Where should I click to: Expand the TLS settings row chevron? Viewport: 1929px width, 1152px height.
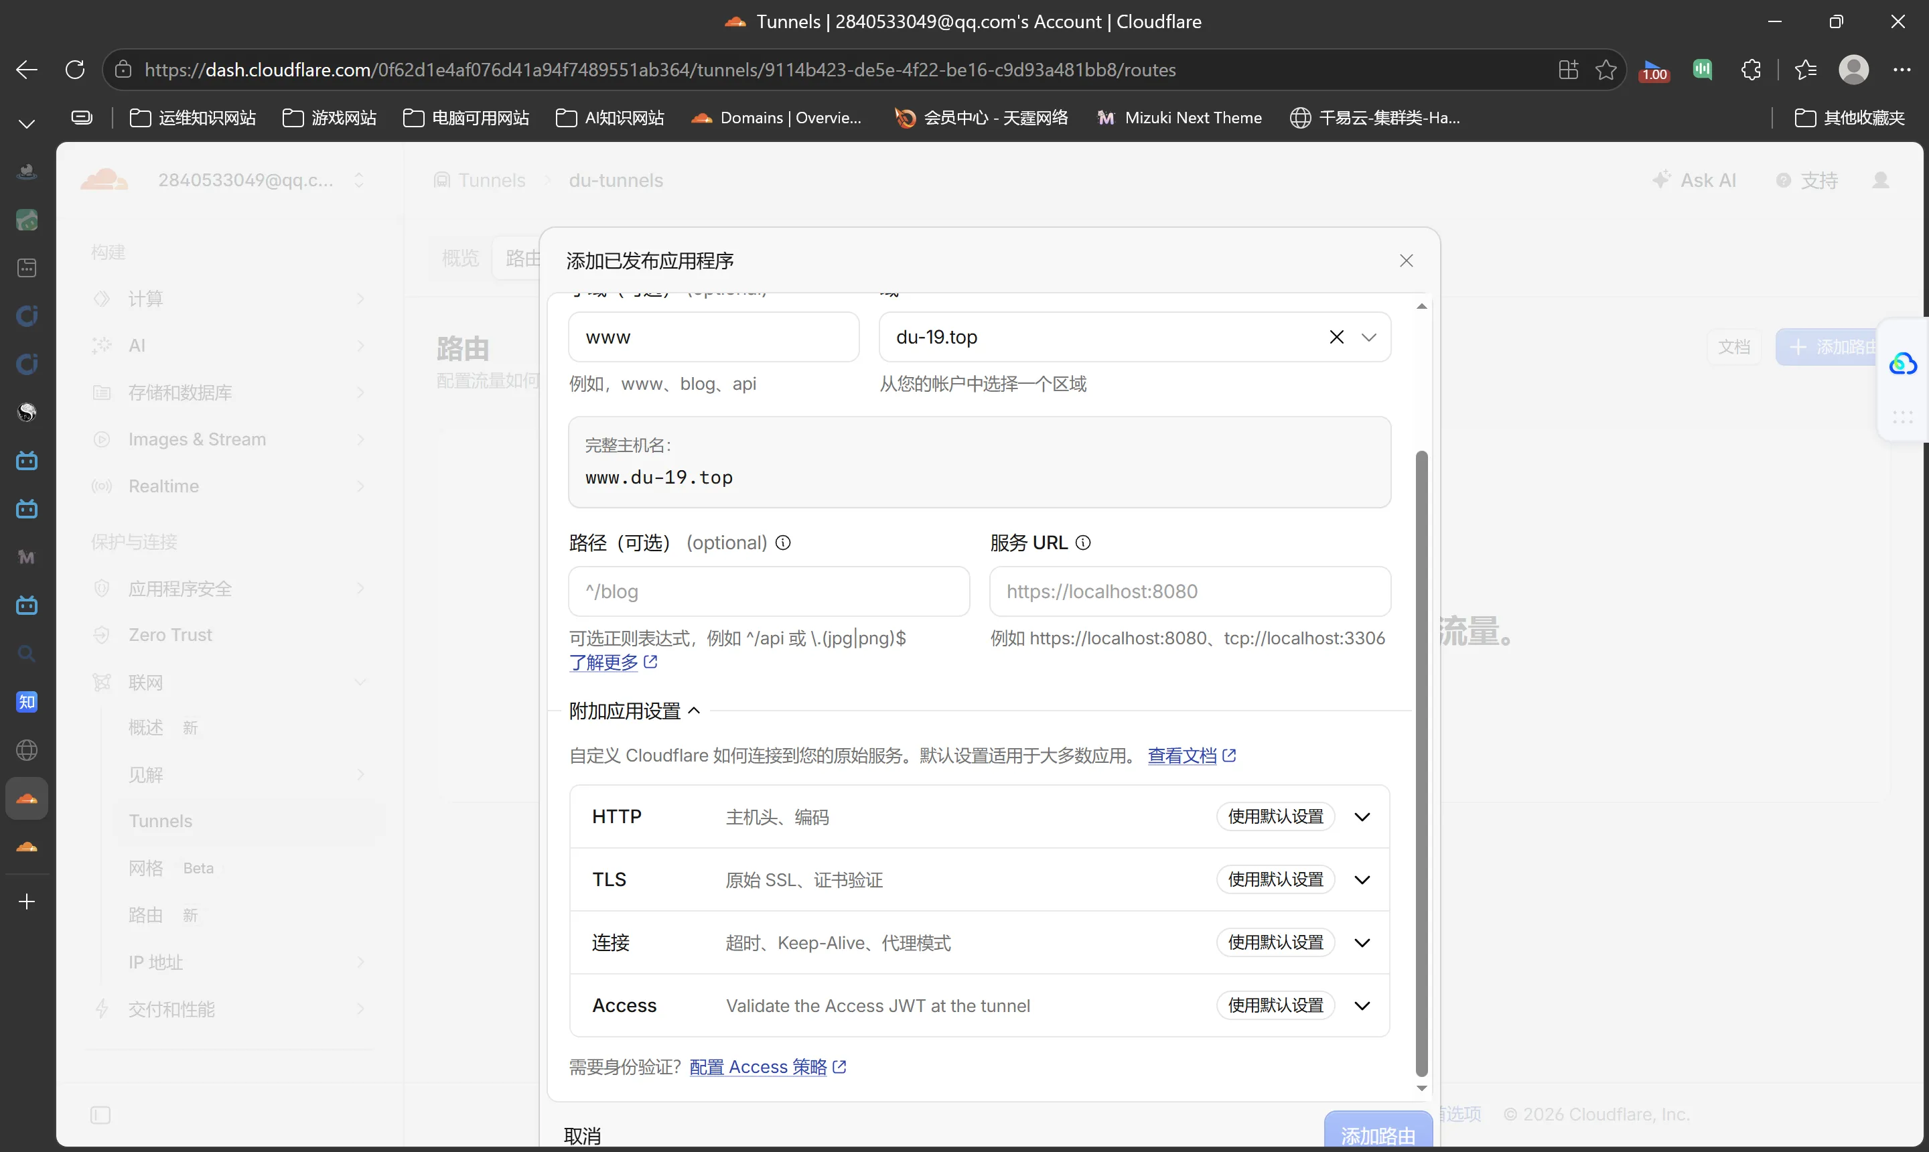click(x=1362, y=879)
